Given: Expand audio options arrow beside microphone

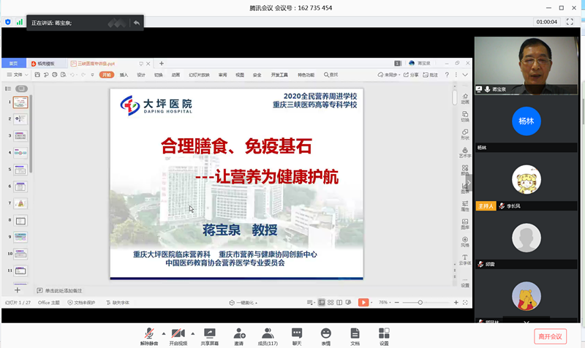Looking at the screenshot, I should click(162, 331).
